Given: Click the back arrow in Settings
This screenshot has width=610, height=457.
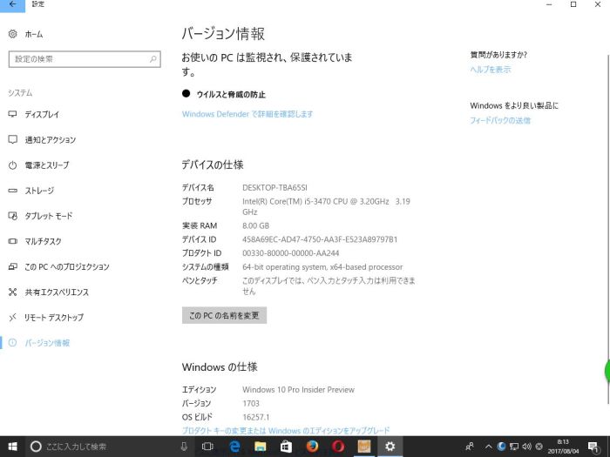Looking at the screenshot, I should click(12, 4).
